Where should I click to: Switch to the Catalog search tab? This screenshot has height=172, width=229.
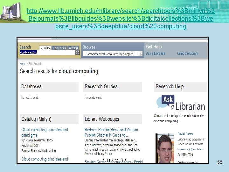(73, 48)
